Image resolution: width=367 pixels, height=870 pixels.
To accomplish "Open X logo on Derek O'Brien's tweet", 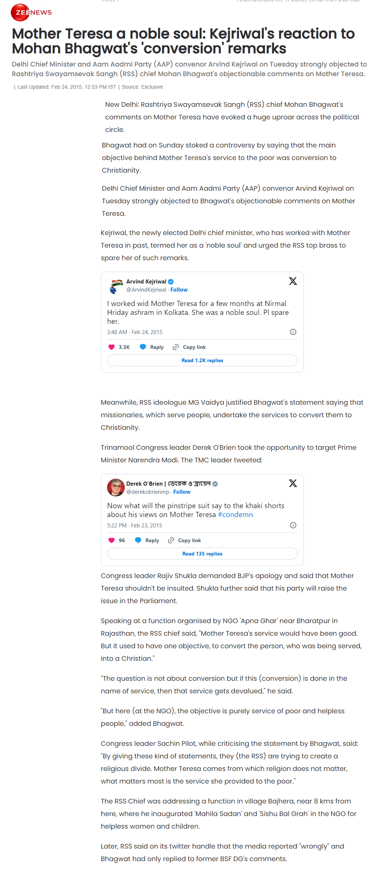I will (x=293, y=483).
